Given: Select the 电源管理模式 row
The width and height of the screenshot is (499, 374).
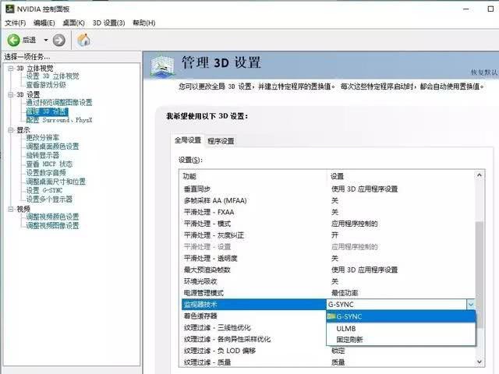Looking at the screenshot, I should (327, 293).
